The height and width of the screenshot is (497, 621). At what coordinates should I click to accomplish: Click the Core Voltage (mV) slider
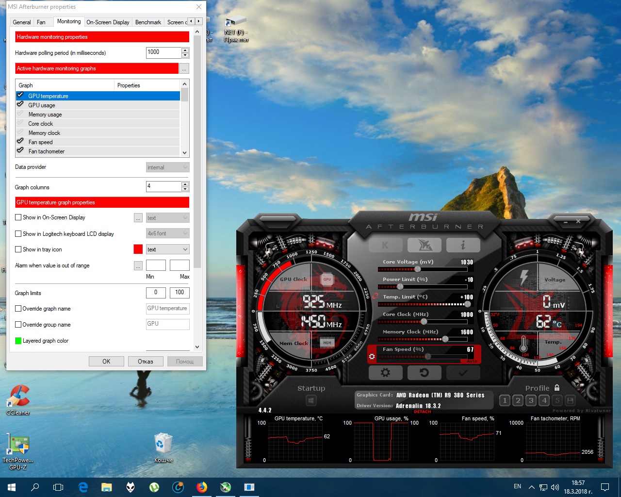[422, 269]
